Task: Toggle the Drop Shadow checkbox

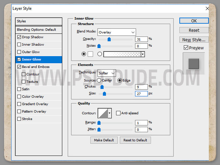Action: pyautogui.click(x=19, y=37)
